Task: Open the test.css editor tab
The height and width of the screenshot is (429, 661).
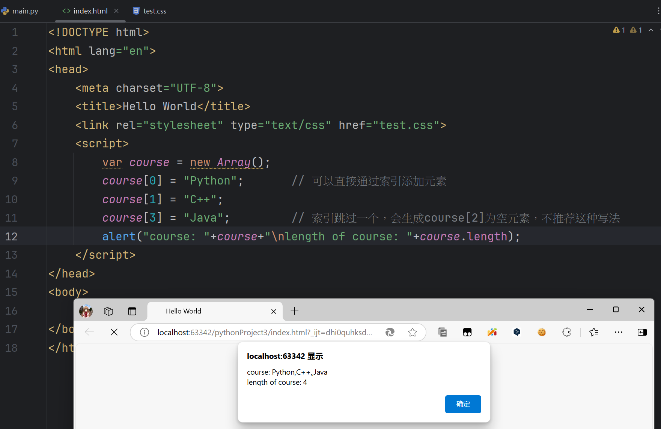Action: 150,11
